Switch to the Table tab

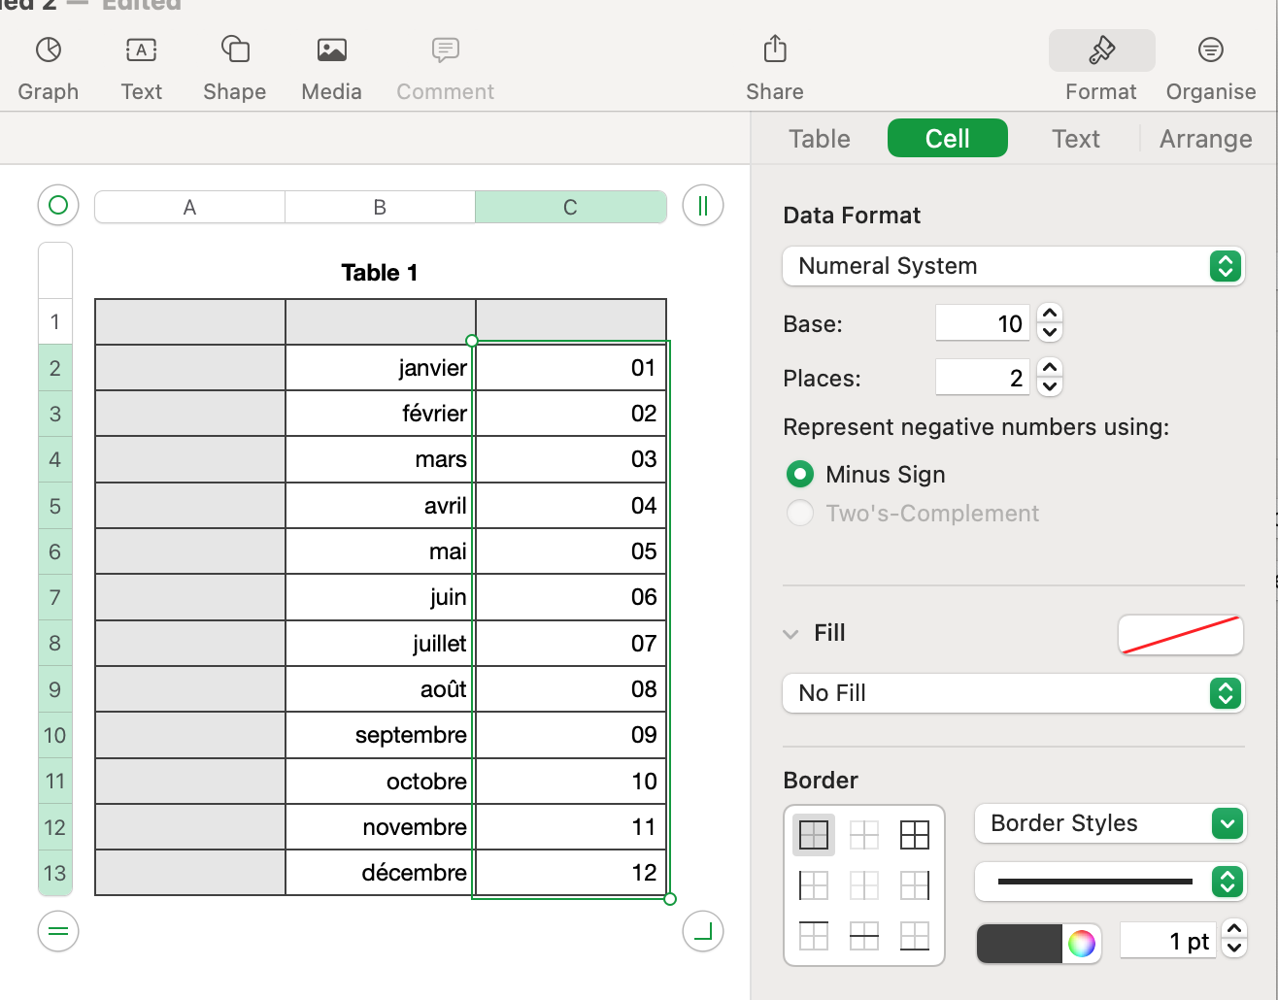tap(818, 138)
